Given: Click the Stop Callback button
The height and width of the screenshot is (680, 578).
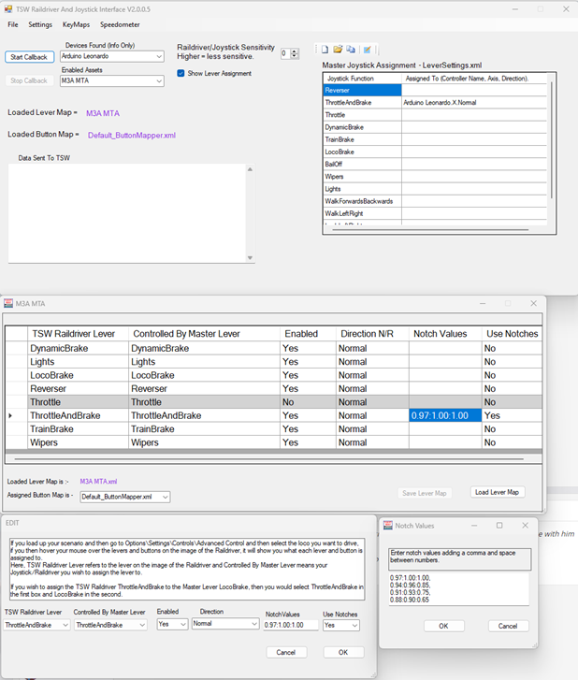Looking at the screenshot, I should (30, 80).
